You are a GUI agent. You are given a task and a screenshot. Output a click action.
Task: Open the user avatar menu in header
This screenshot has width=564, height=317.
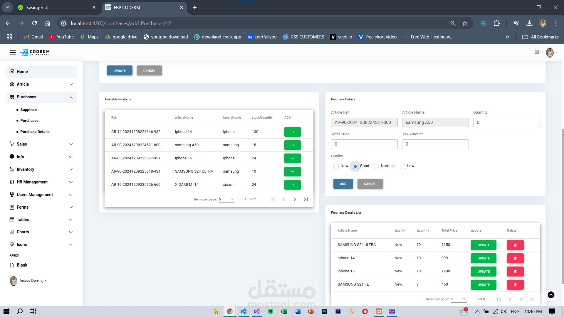point(551,52)
